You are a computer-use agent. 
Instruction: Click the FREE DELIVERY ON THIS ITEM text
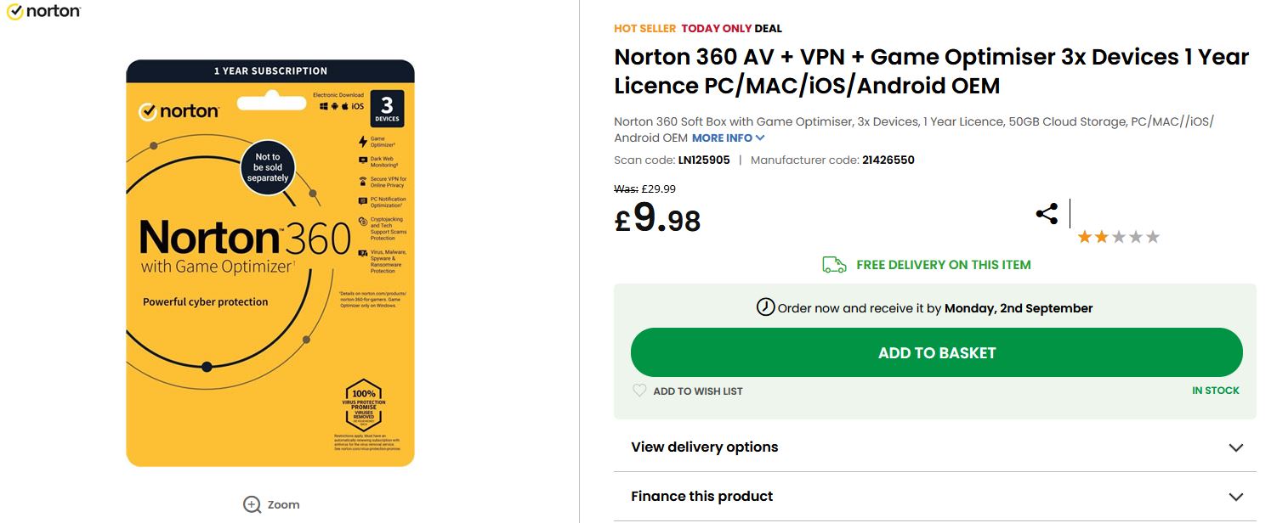[x=943, y=265]
